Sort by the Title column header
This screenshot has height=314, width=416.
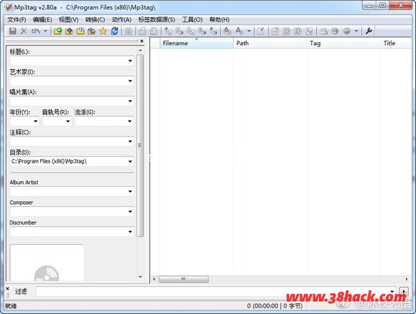pyautogui.click(x=396, y=43)
